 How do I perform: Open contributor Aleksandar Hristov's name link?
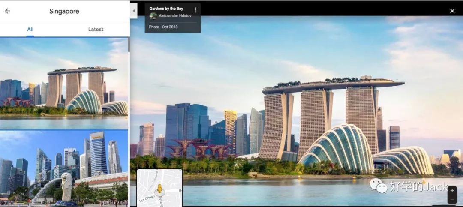coord(175,16)
